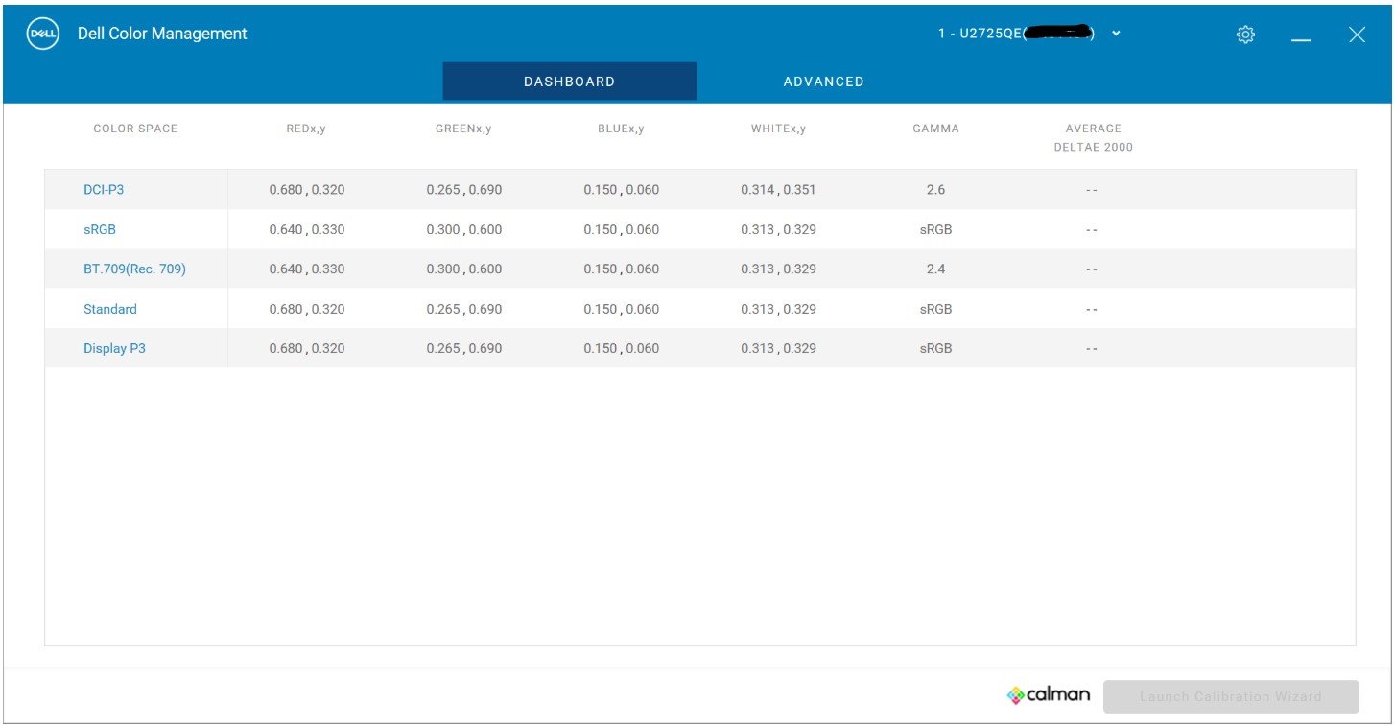Image resolution: width=1394 pixels, height=726 pixels.
Task: Open the settings gear icon
Action: tap(1245, 35)
